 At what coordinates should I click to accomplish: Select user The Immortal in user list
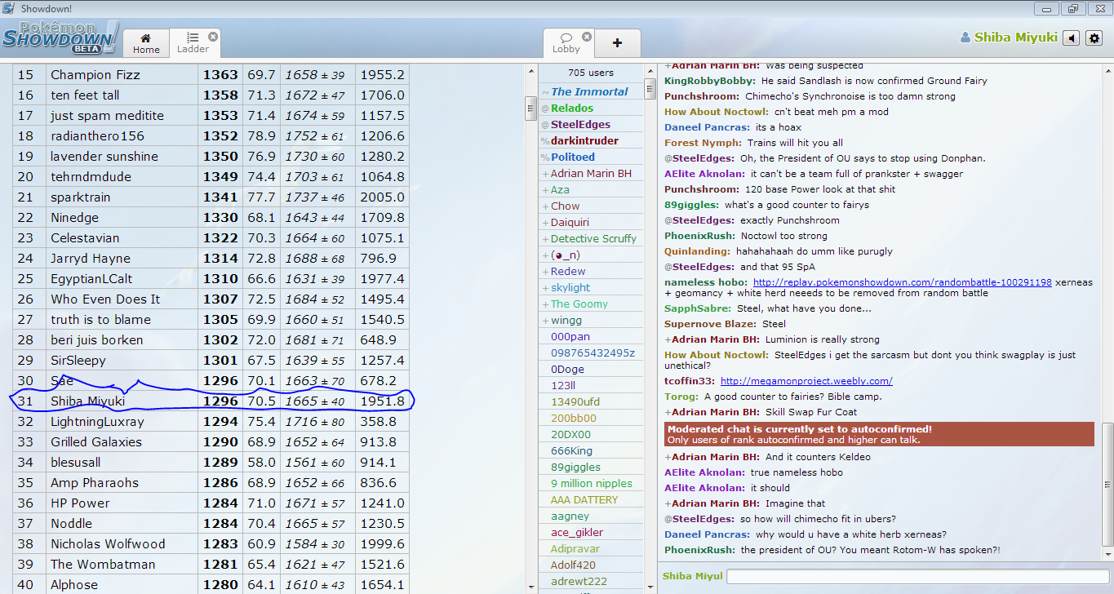pyautogui.click(x=589, y=92)
